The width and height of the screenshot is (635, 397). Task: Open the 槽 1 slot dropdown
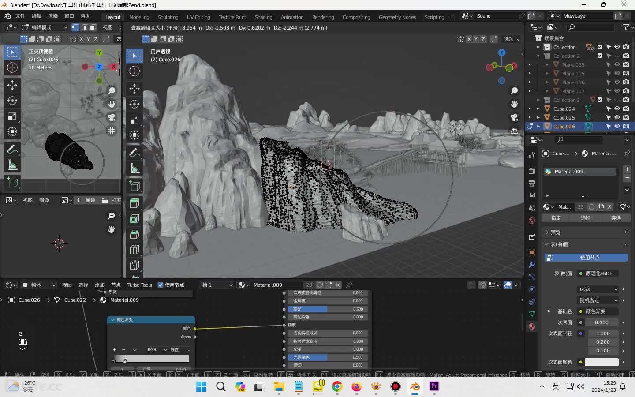217,285
